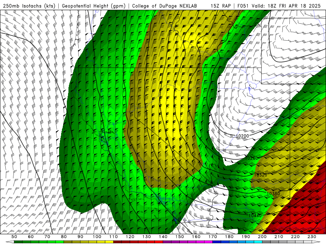Click the 220 label on the color scale

(x=295, y=237)
